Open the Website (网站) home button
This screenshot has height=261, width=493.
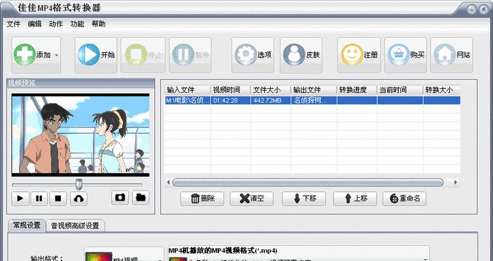coord(452,55)
